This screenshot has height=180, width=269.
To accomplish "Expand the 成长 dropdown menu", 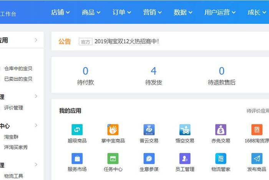I will coord(257,12).
